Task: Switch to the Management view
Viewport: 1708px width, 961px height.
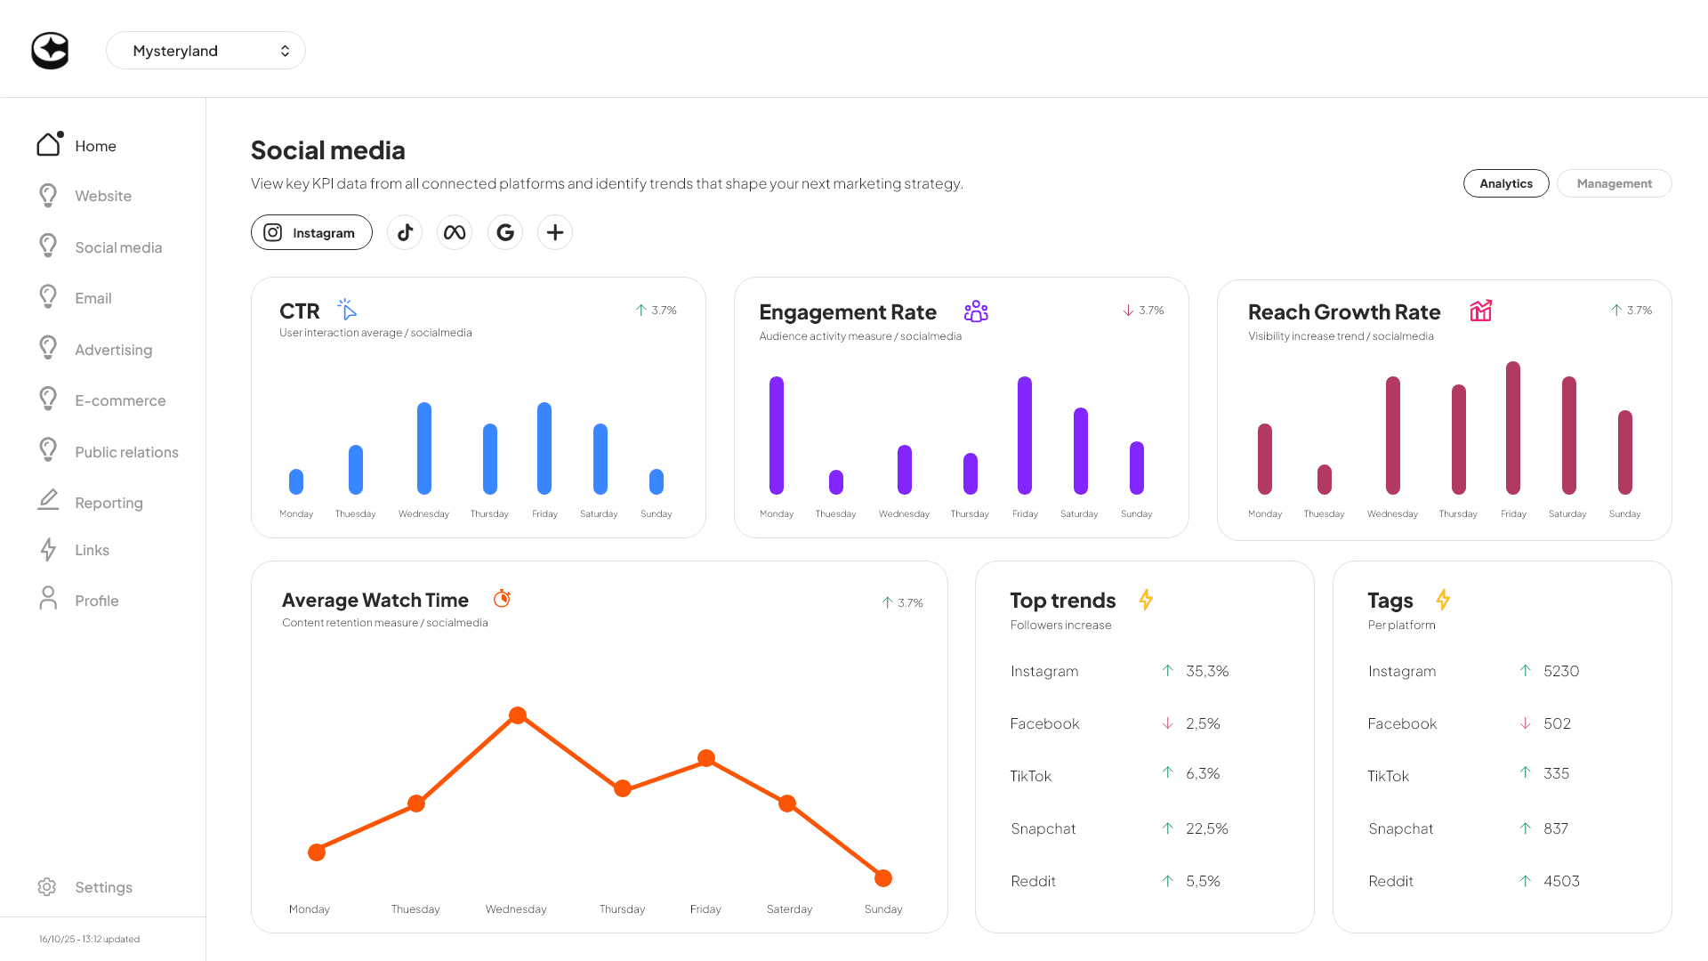Action: click(1614, 183)
